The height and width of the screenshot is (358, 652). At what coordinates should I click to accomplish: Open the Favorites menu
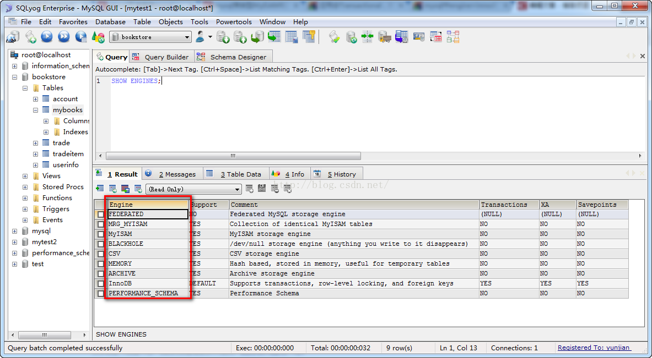(x=73, y=21)
